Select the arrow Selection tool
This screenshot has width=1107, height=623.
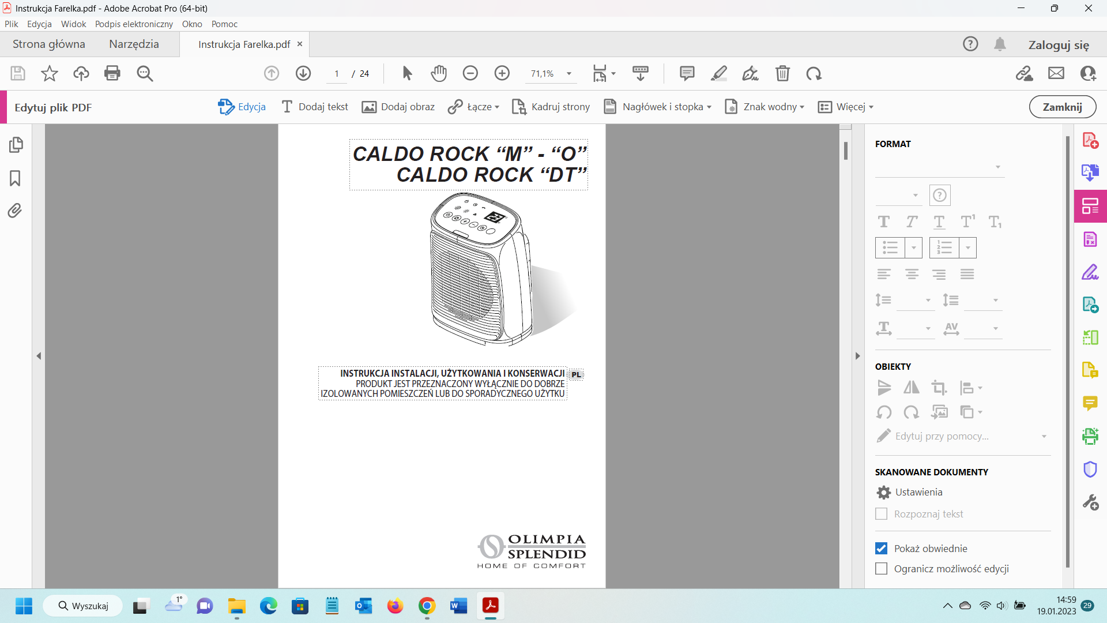407,73
